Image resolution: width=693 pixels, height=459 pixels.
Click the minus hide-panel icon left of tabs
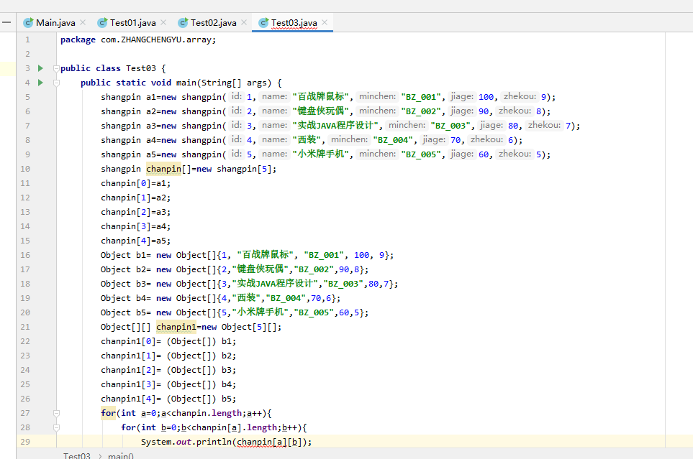tap(6, 22)
